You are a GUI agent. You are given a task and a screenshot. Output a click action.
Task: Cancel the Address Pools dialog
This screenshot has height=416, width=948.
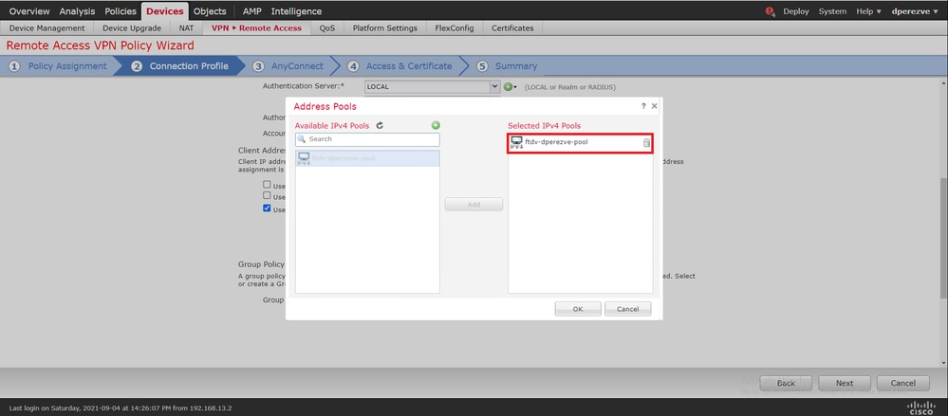[627, 309]
